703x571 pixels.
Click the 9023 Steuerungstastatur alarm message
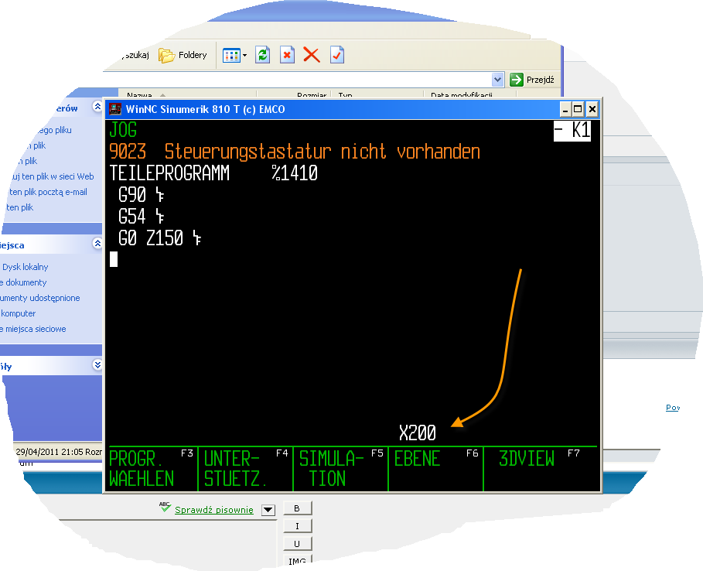point(295,152)
